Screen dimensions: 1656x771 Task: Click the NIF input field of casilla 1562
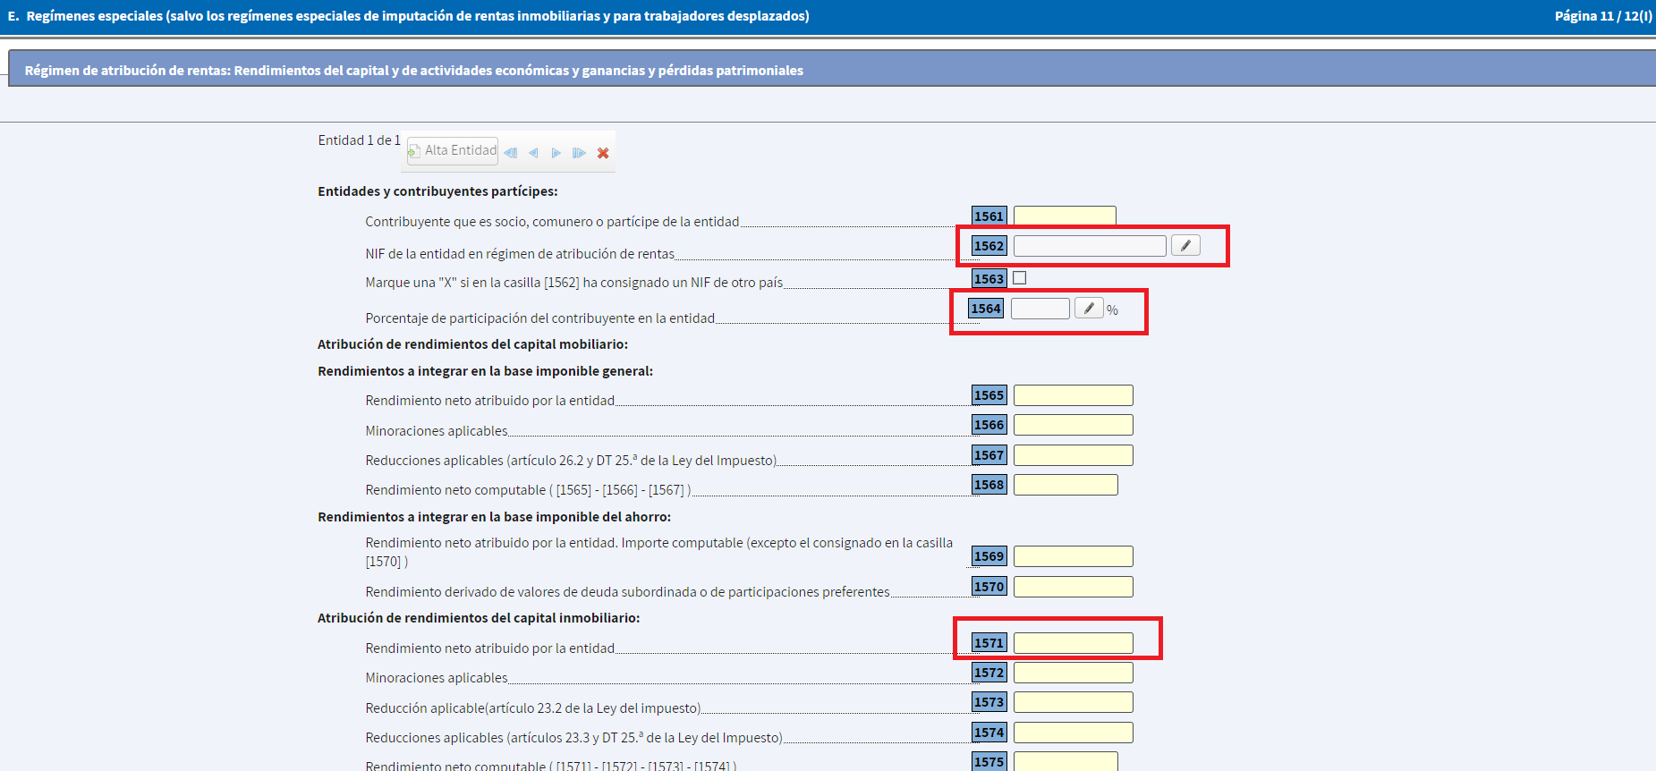tap(1089, 246)
